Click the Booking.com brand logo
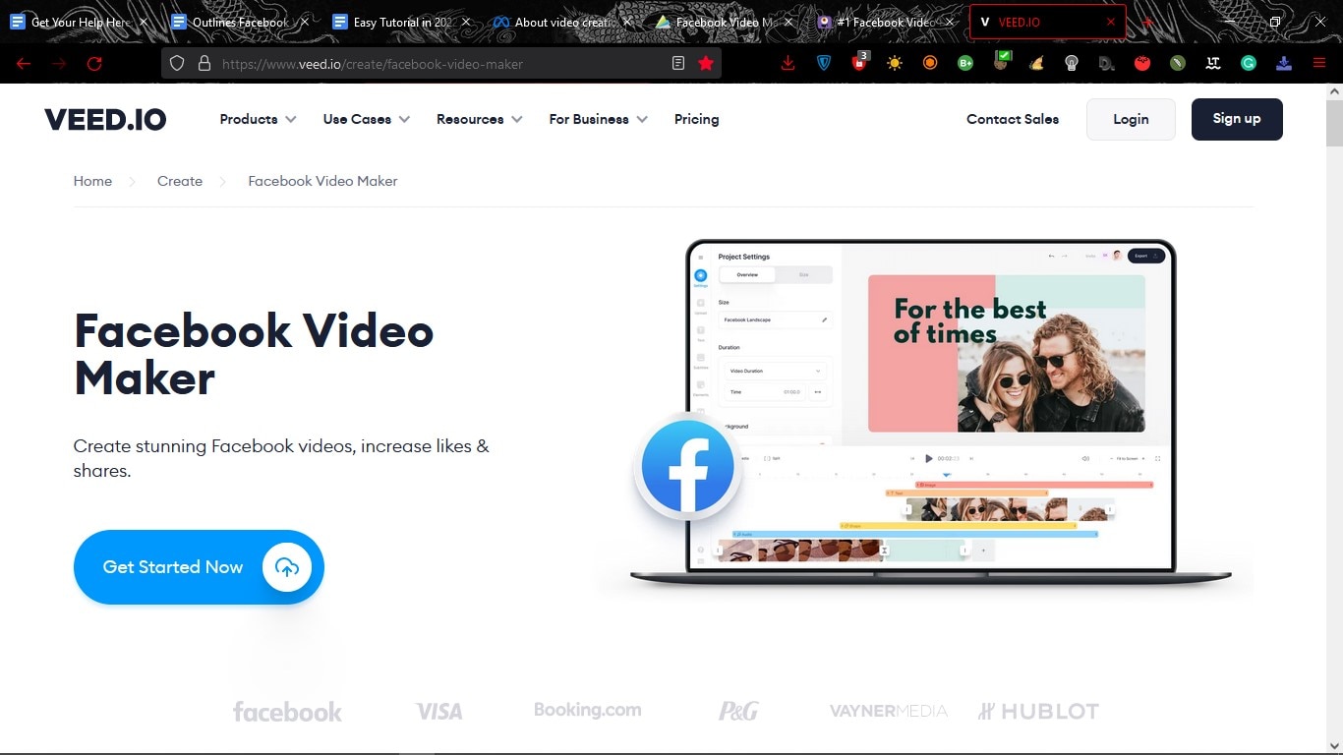Viewport: 1343px width, 755px height. click(x=587, y=709)
